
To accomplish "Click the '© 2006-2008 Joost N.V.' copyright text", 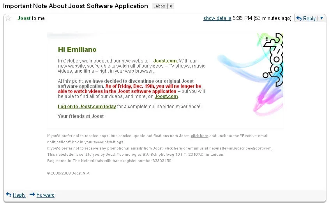I will tap(69, 173).
